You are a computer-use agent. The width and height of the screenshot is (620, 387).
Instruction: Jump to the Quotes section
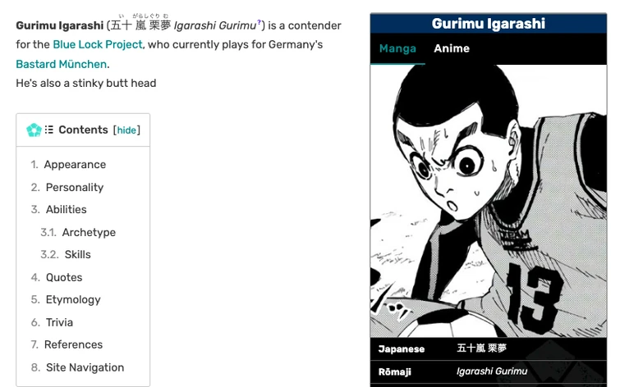(x=64, y=277)
